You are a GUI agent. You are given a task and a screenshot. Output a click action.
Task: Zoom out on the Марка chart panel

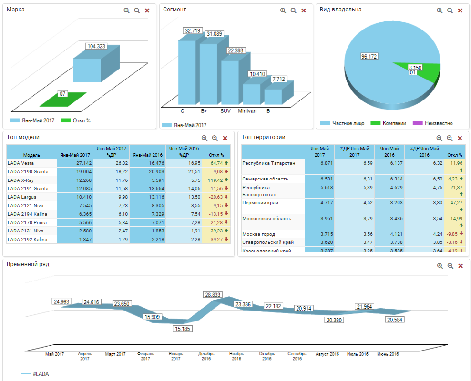[x=137, y=10]
